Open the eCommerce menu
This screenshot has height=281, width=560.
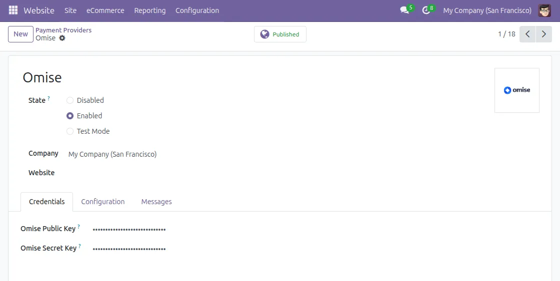[x=105, y=10]
